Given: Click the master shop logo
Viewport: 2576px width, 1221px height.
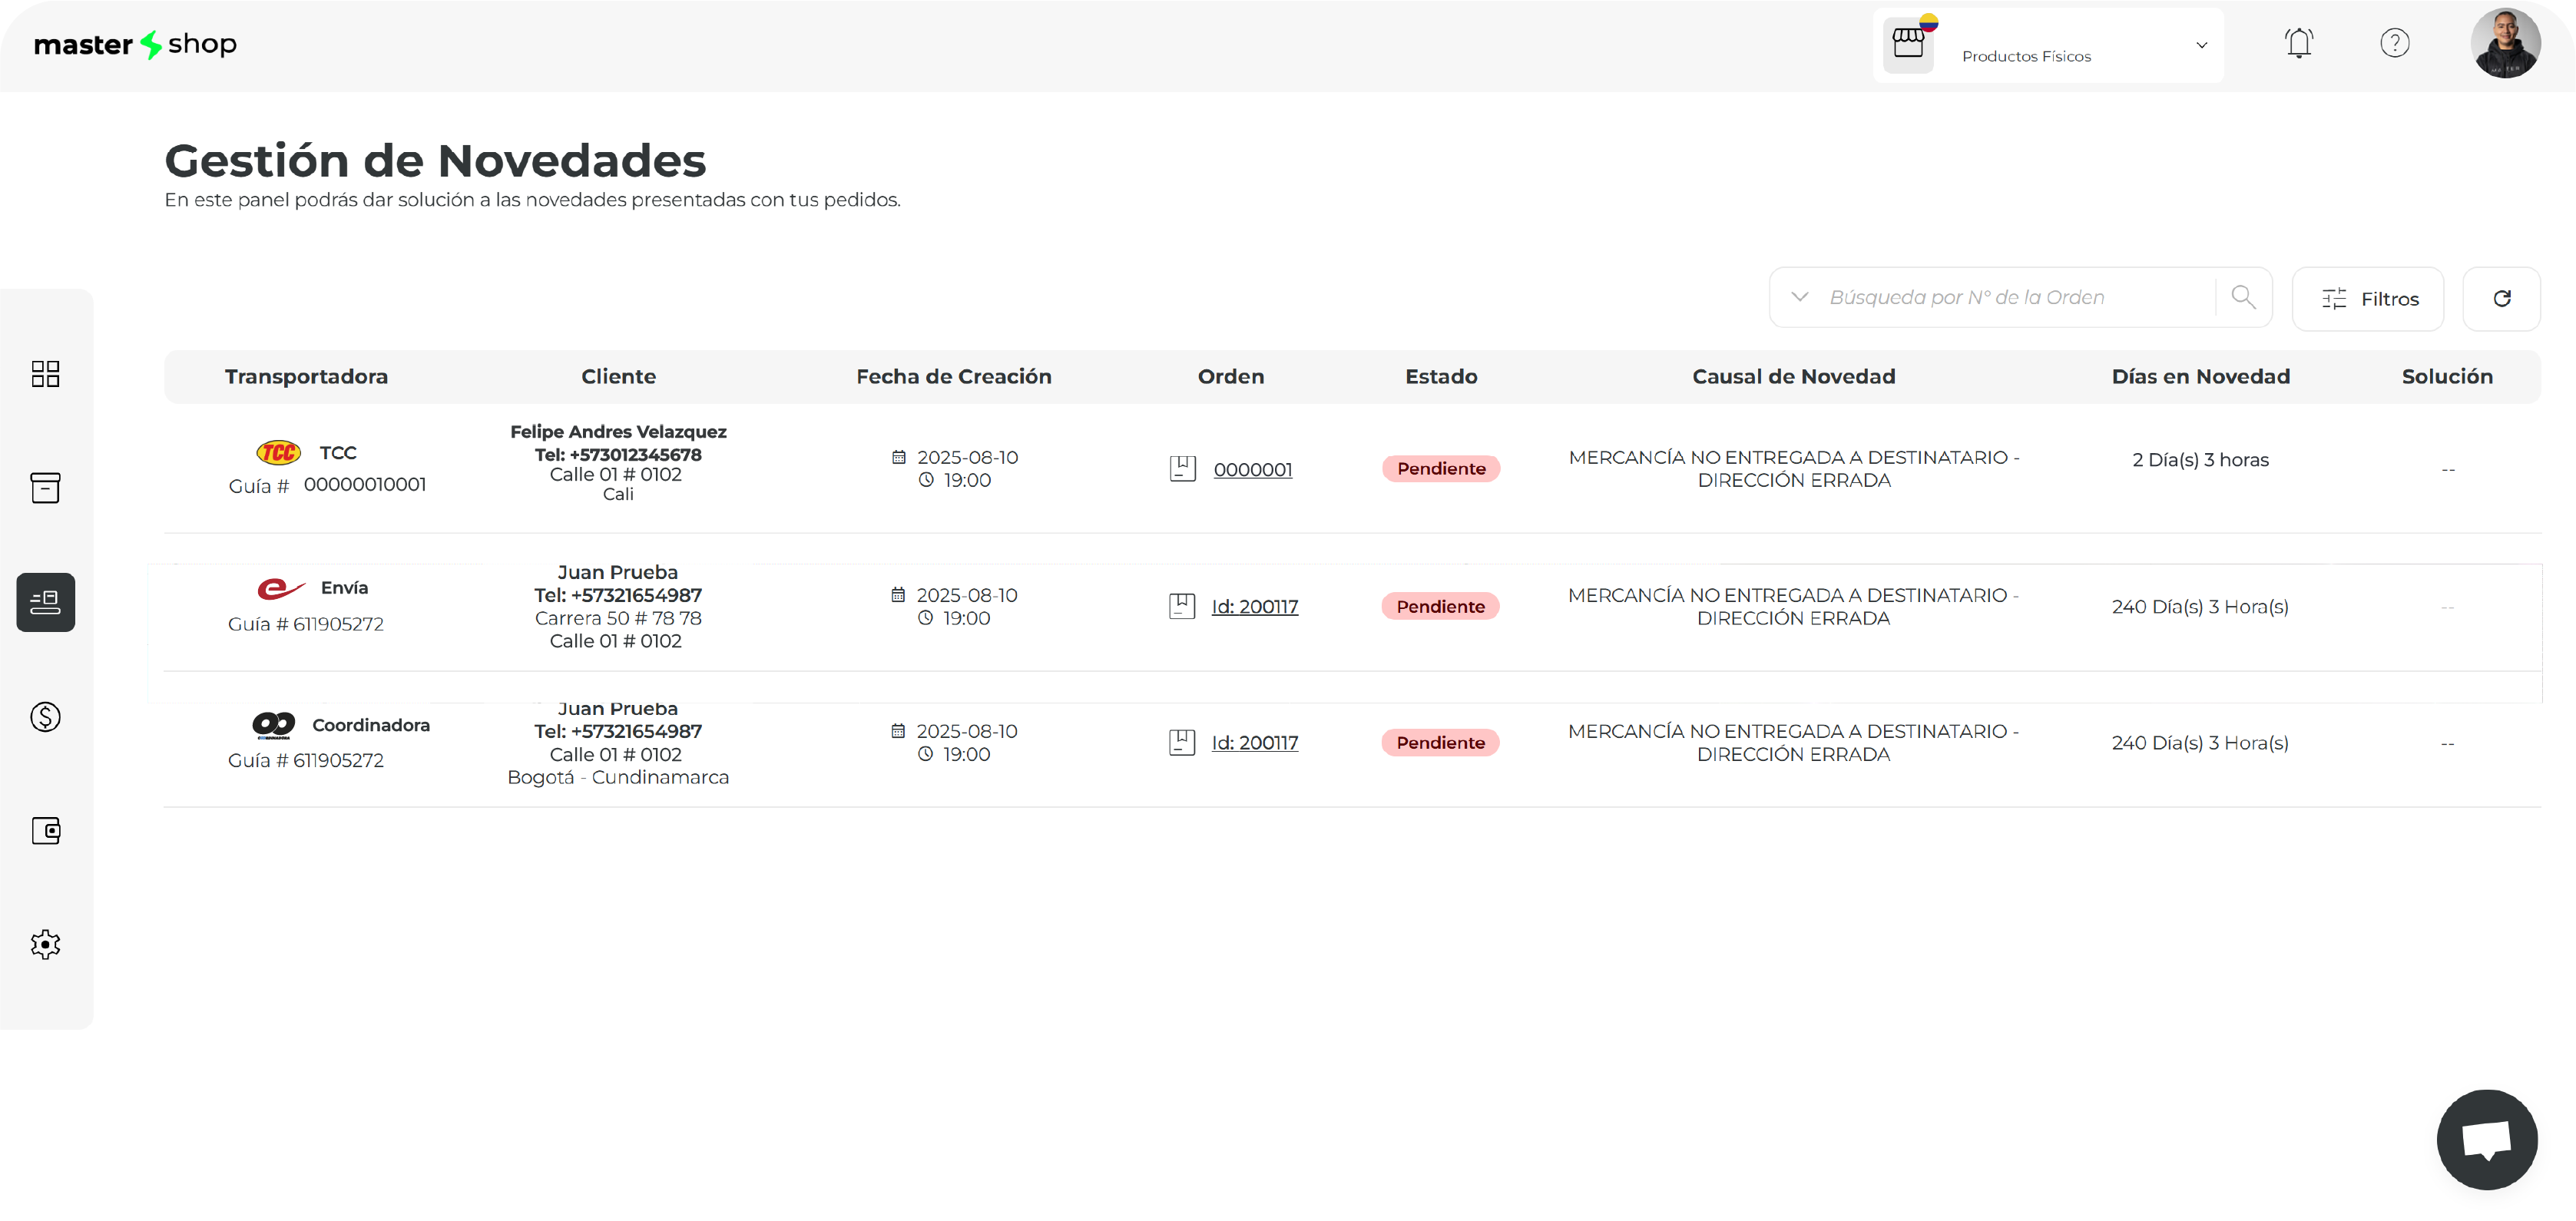Looking at the screenshot, I should tap(135, 45).
